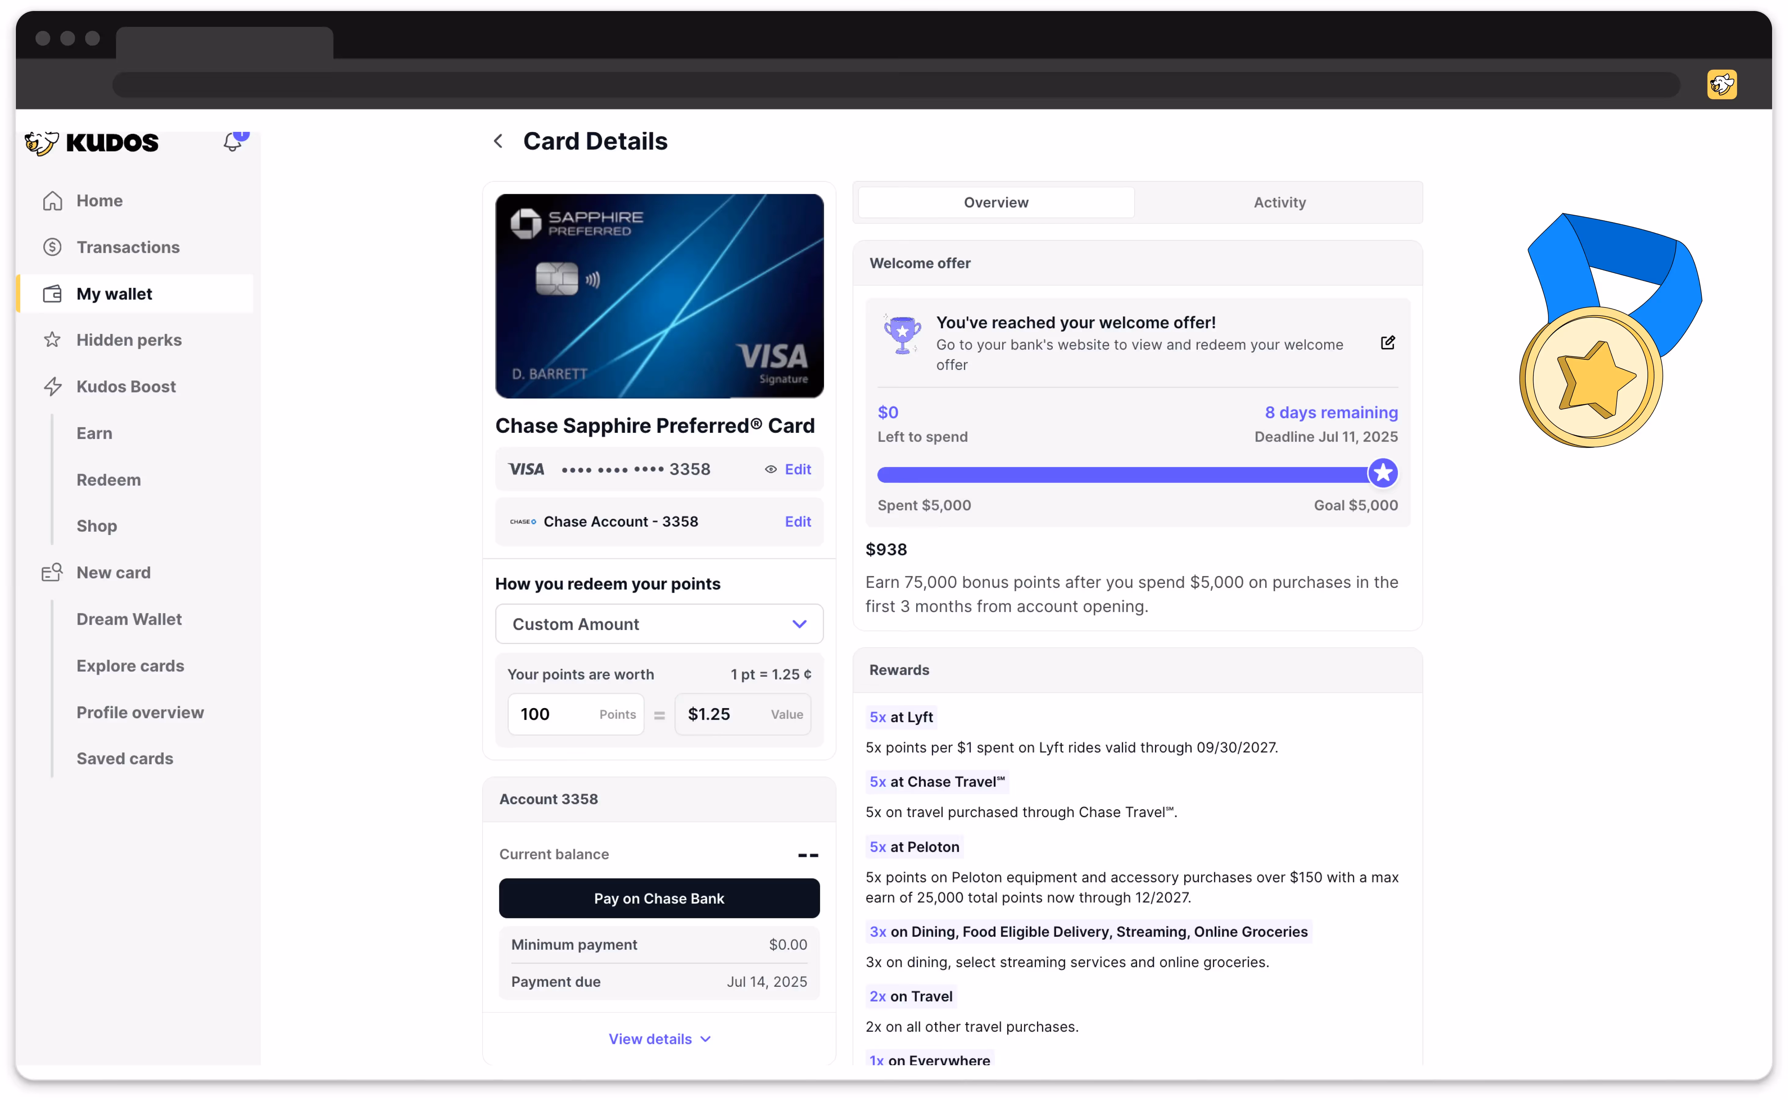Screen dimensions: 1788x1100
Task: Click Edit next to Chase Account - 3358
Action: point(798,522)
